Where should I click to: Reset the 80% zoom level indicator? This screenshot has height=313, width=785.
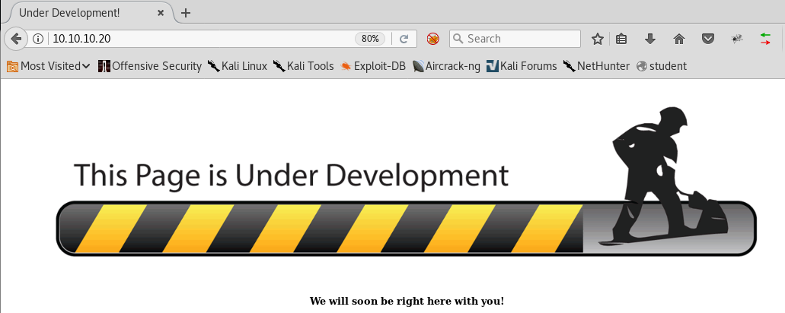(370, 39)
